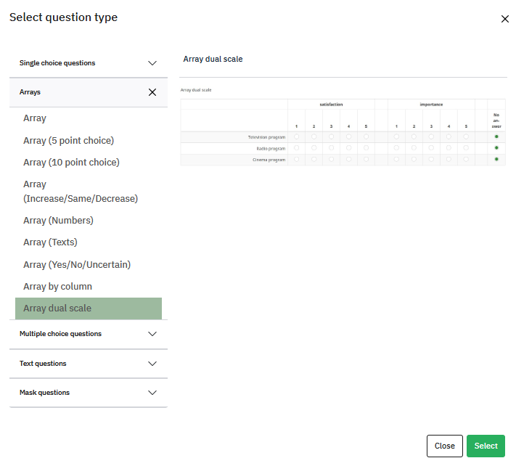Select No answer radio for Cinema program
The height and width of the screenshot is (466, 516).
(x=496, y=159)
